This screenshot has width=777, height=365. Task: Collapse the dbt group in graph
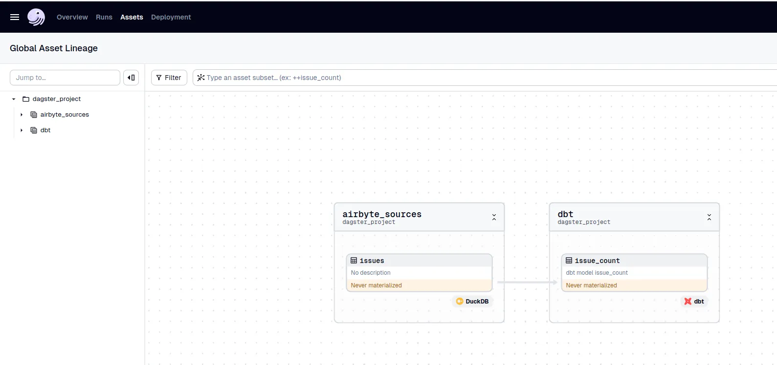point(709,217)
